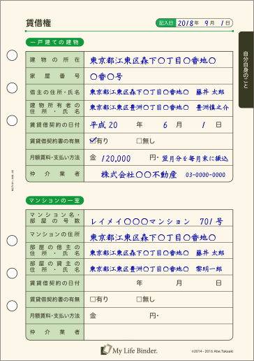Click the 借主の住所・氏名 row label

[55, 92]
